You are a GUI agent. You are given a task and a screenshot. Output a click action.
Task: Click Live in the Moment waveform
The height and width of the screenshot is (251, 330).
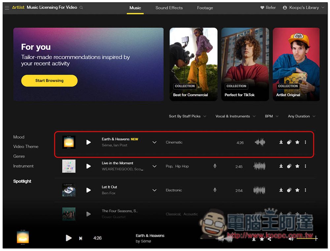[x=259, y=166]
